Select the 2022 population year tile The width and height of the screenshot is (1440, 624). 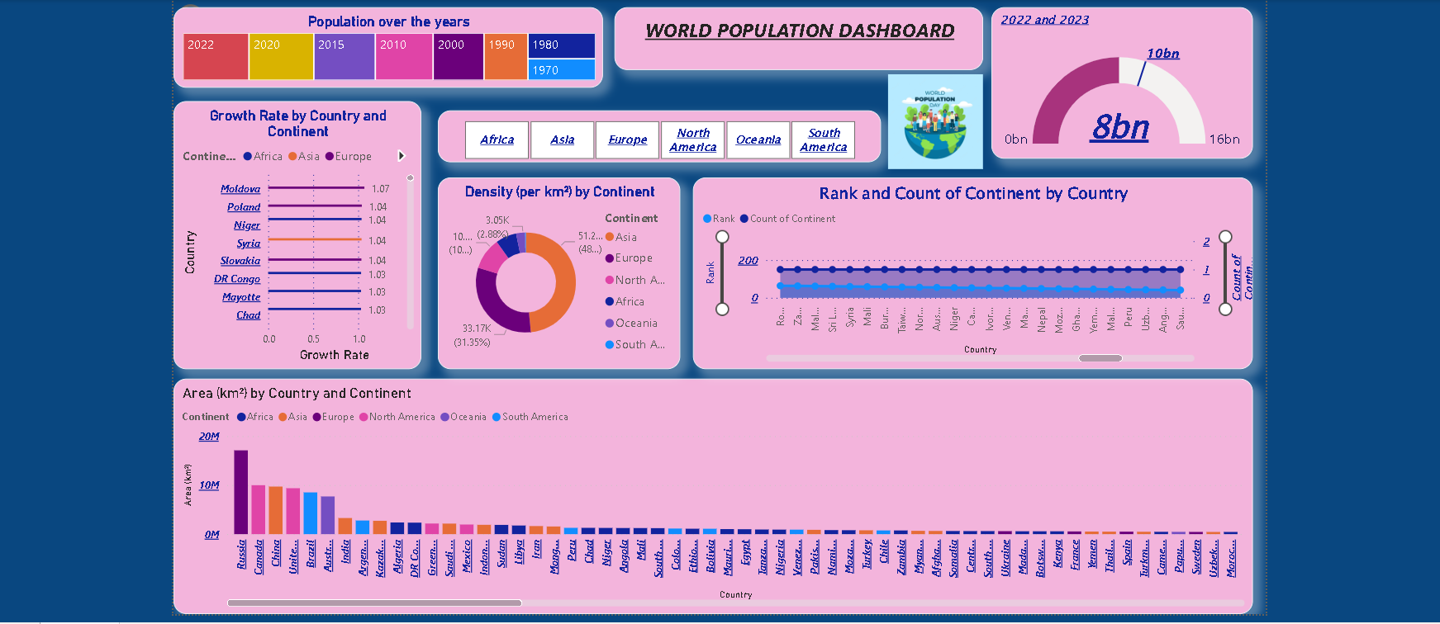click(x=216, y=56)
